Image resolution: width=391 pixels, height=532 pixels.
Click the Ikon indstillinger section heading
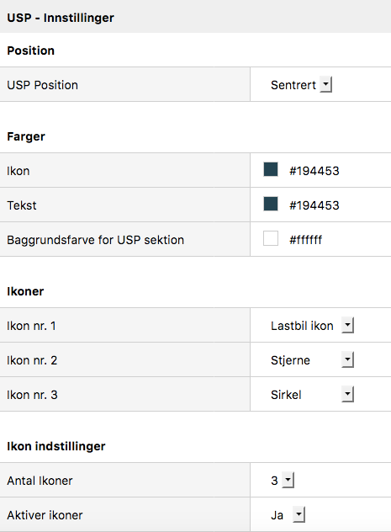[56, 446]
